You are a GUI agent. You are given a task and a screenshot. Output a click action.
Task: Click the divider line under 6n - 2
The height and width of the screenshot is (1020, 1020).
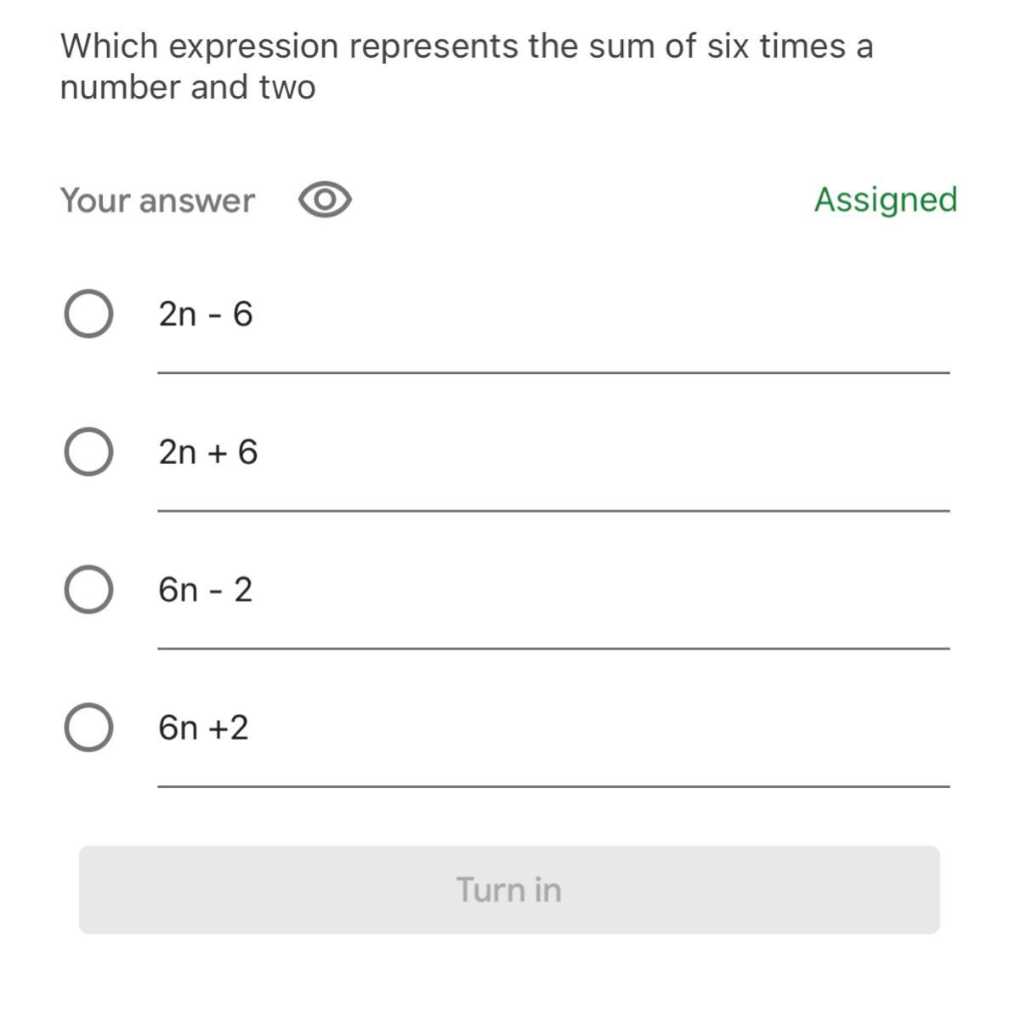(553, 649)
